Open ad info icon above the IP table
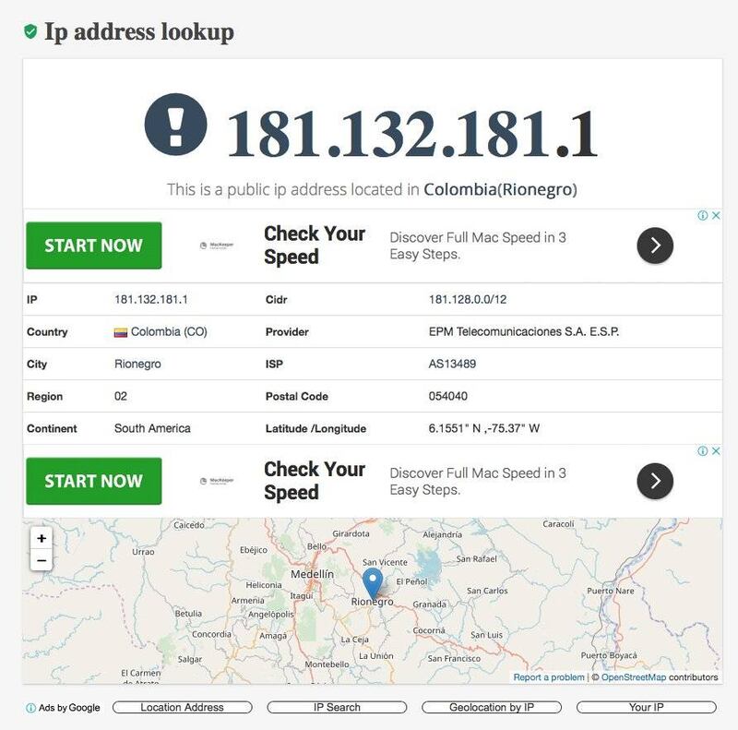This screenshot has width=738, height=730. pyautogui.click(x=703, y=215)
